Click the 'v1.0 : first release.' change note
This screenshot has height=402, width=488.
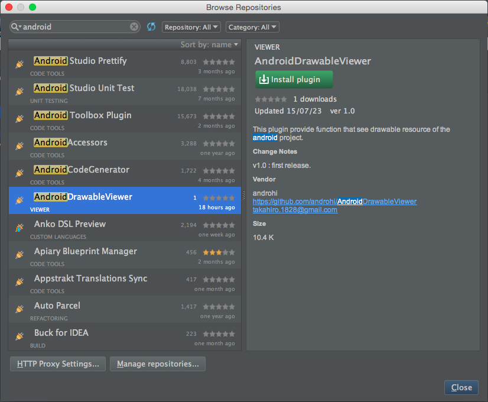point(282,166)
